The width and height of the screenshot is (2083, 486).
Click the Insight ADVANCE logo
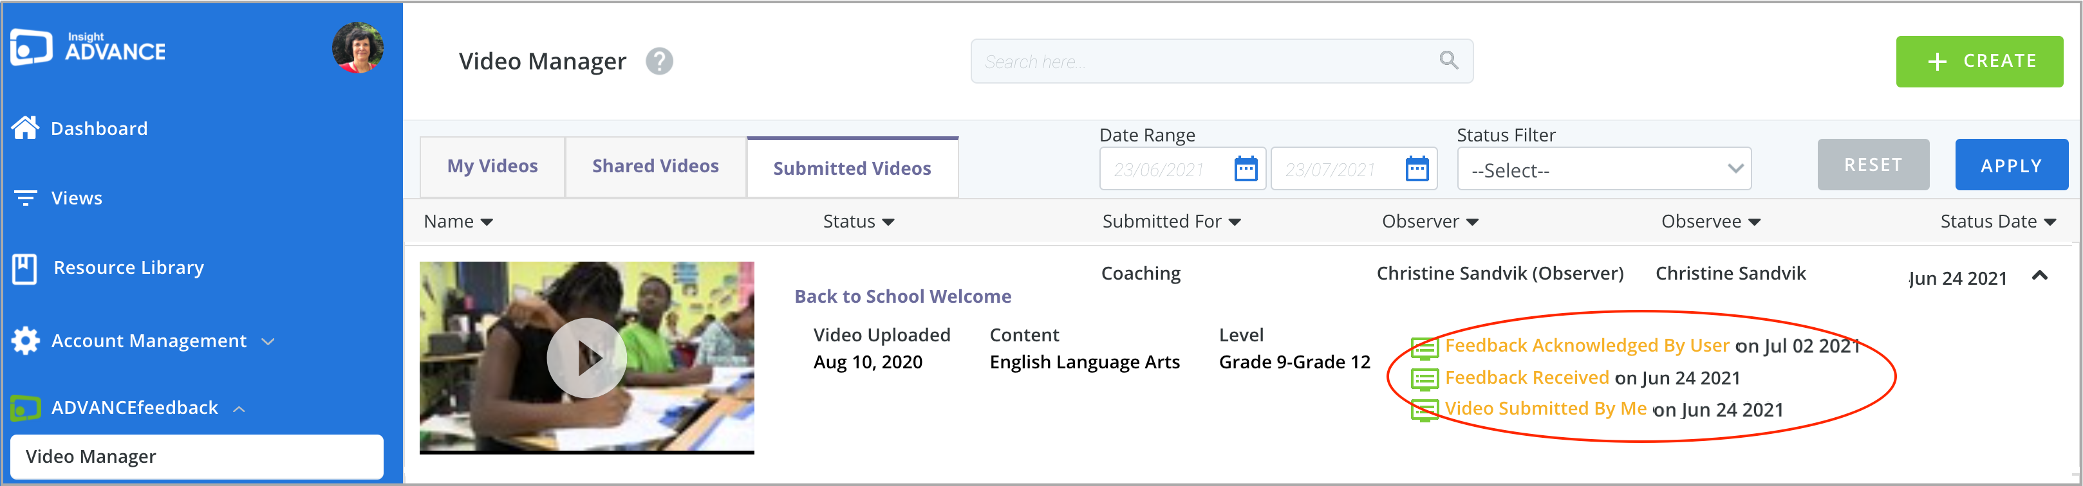pos(88,48)
